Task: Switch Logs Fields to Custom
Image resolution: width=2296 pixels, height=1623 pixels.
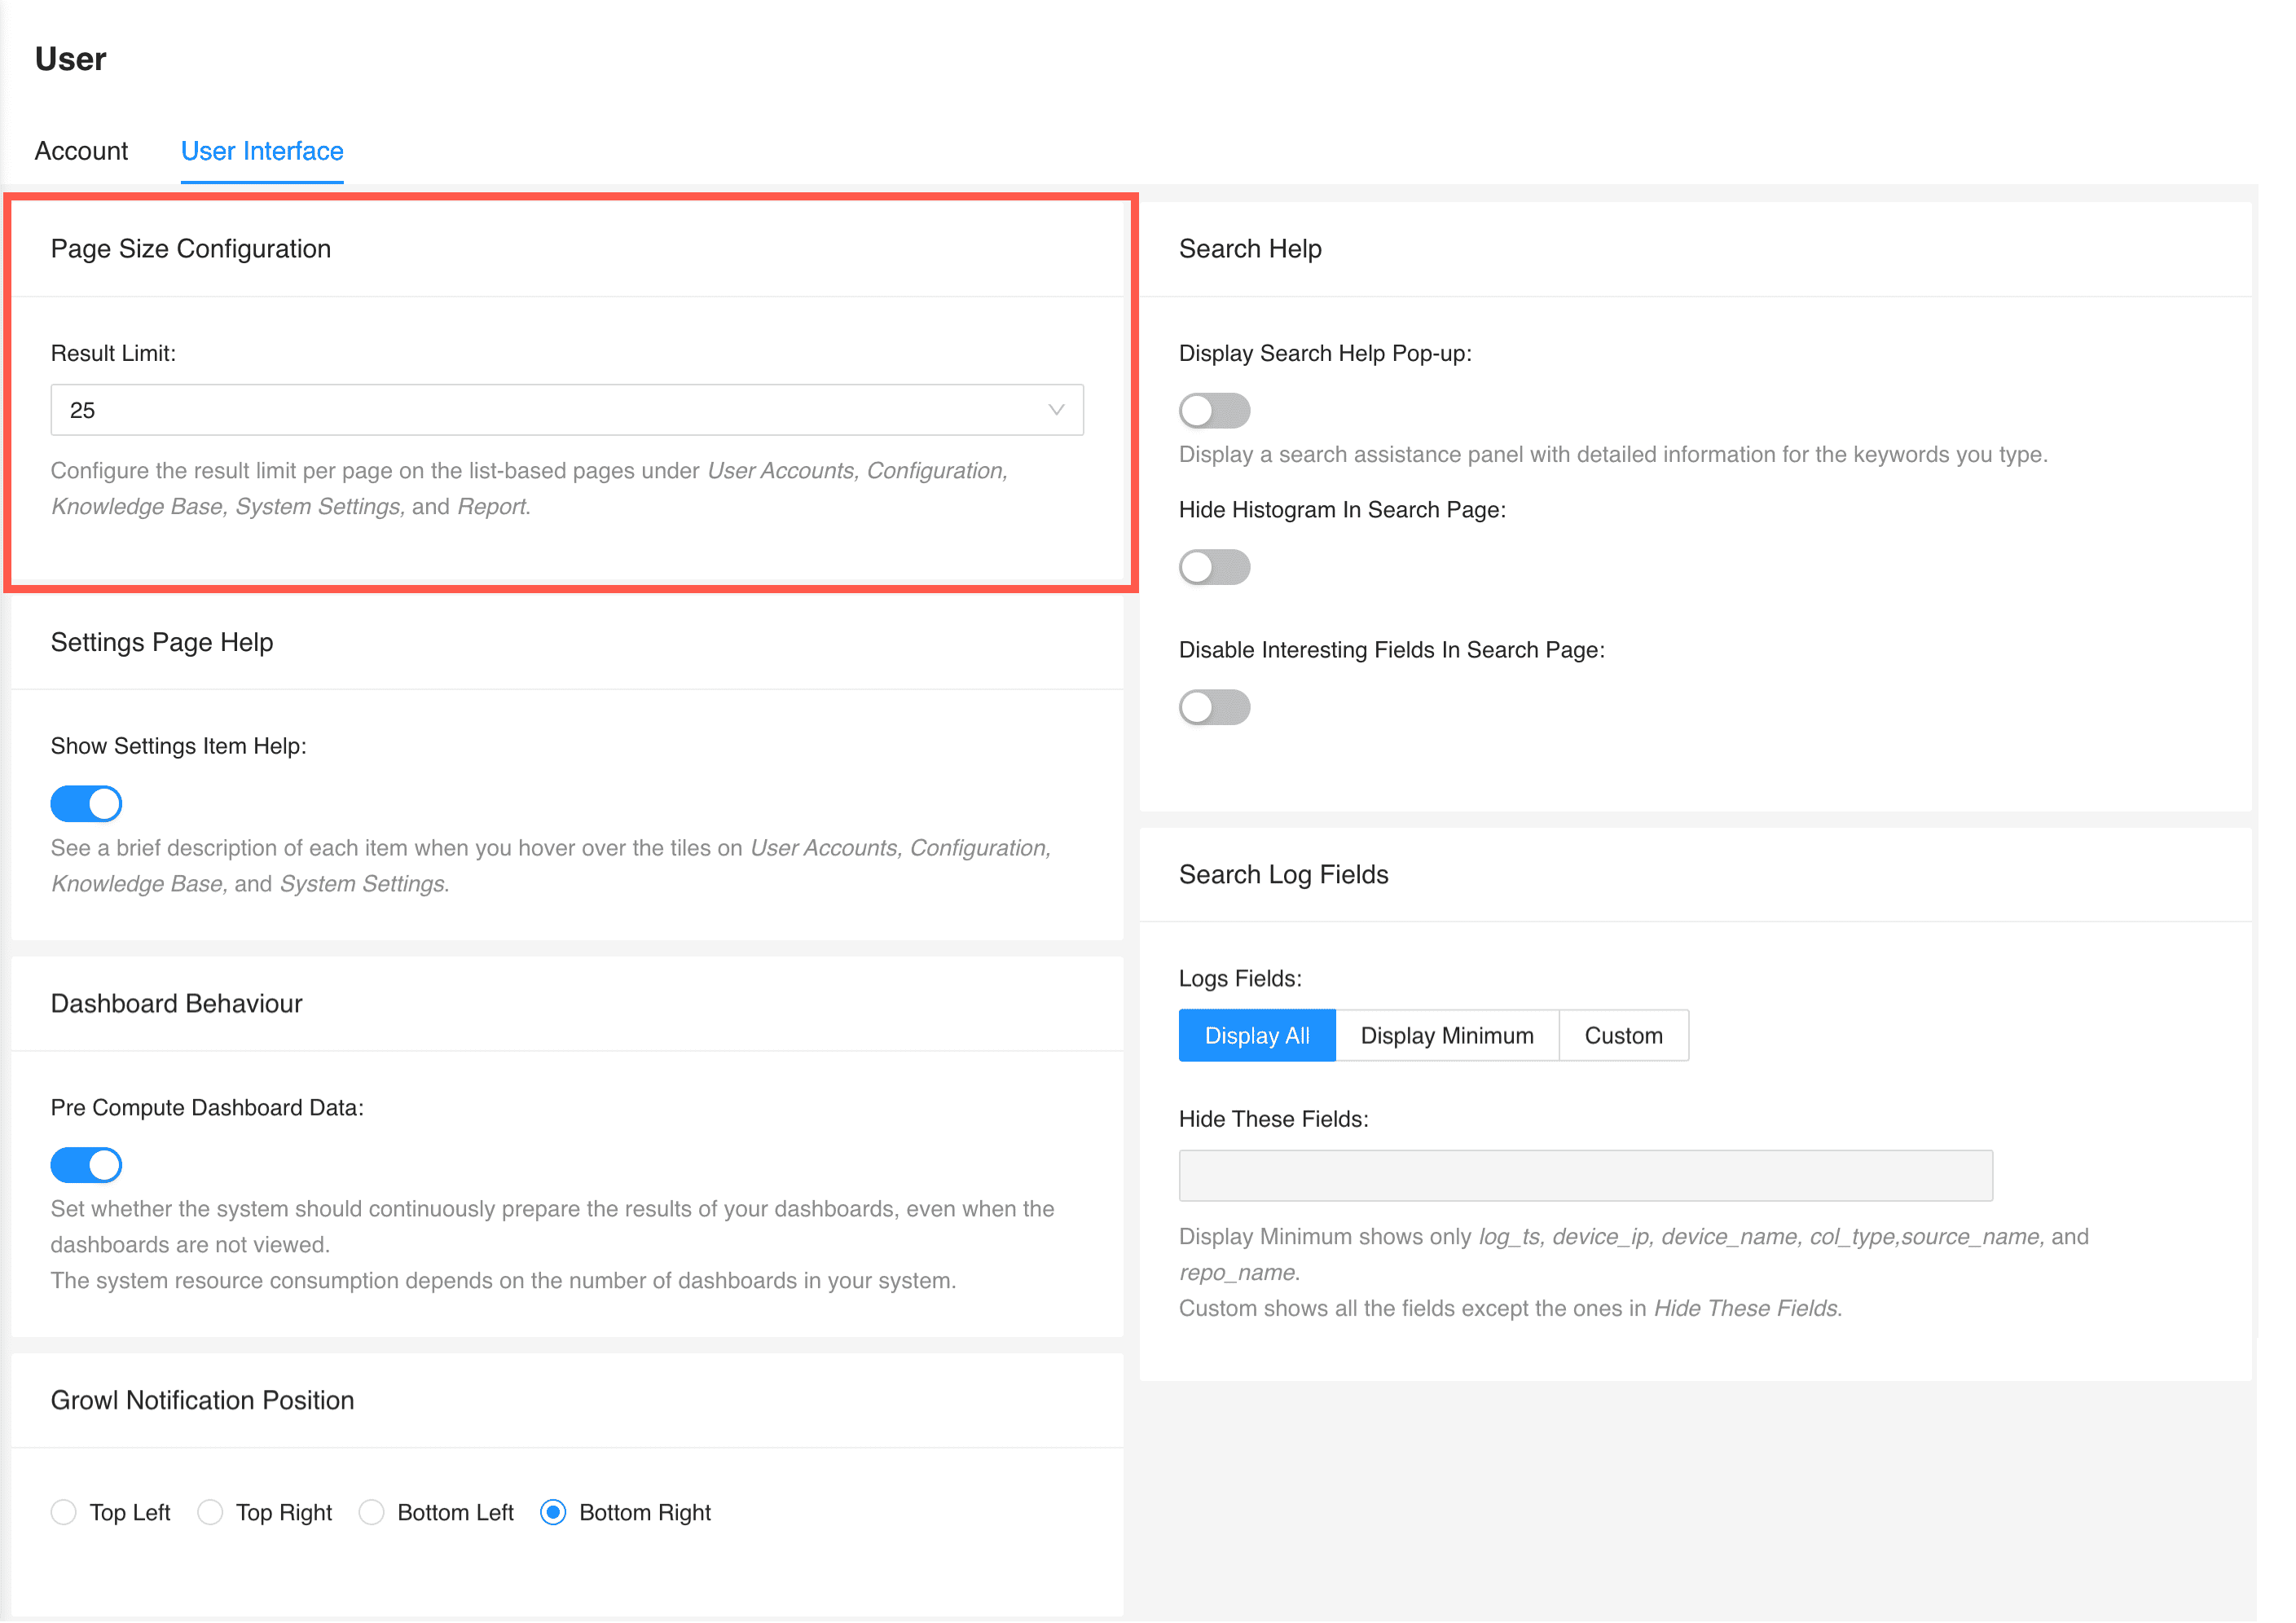Action: click(1622, 1035)
